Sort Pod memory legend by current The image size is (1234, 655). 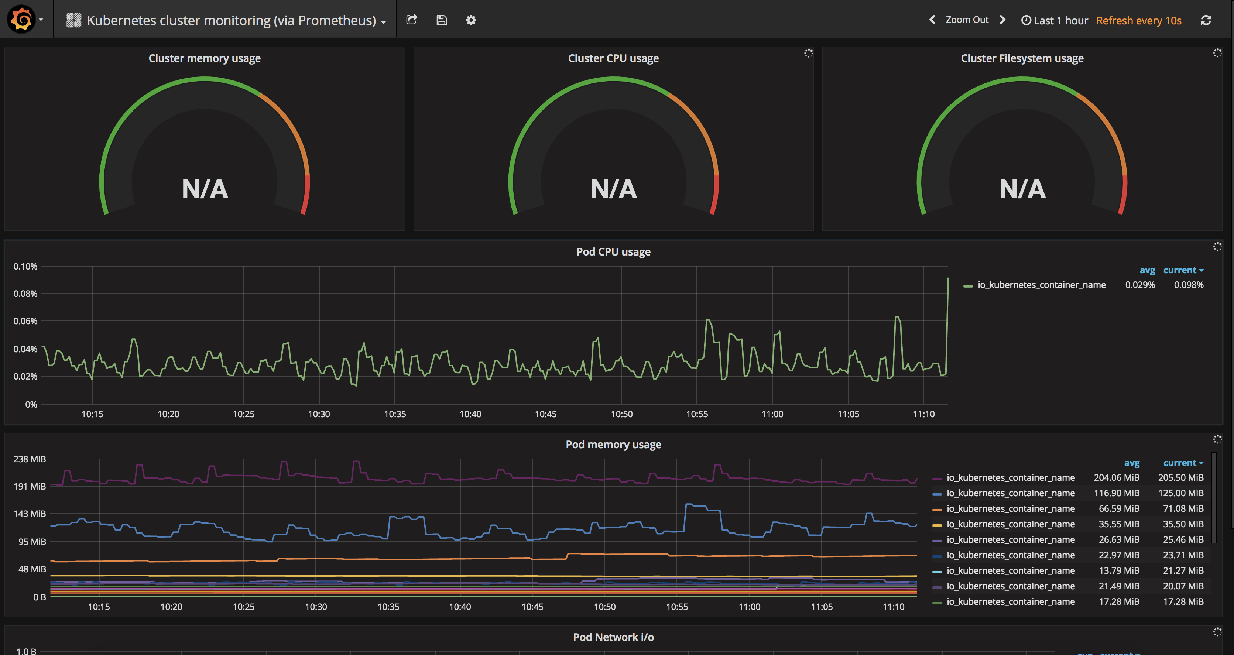coord(1183,463)
